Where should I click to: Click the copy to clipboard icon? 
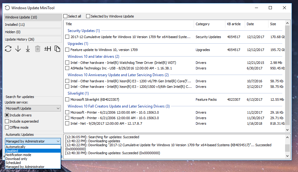(57, 49)
